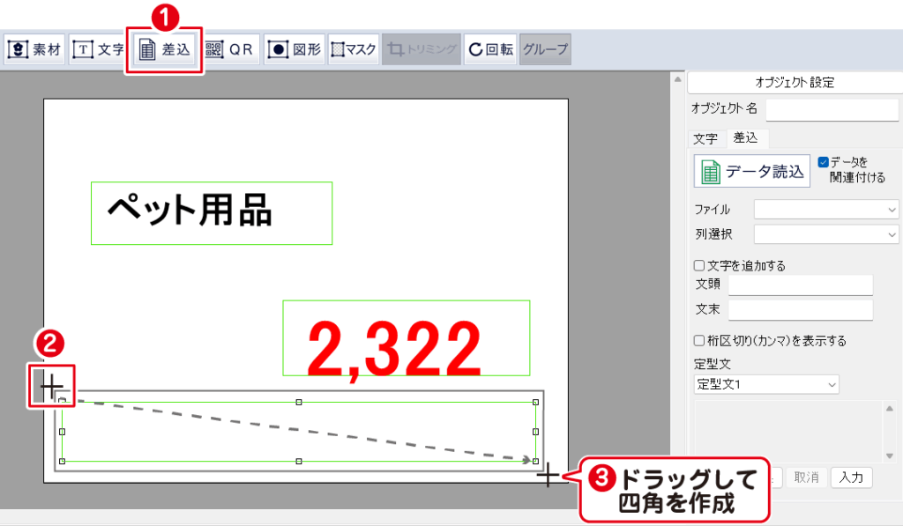Screen dimensions: 903x526
Task: Open the 定型文1 dropdown
Action: (x=766, y=385)
